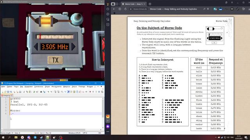Click the Paste icon in Notepad++ toolbar
This screenshot has height=140, width=250.
point(30,92)
